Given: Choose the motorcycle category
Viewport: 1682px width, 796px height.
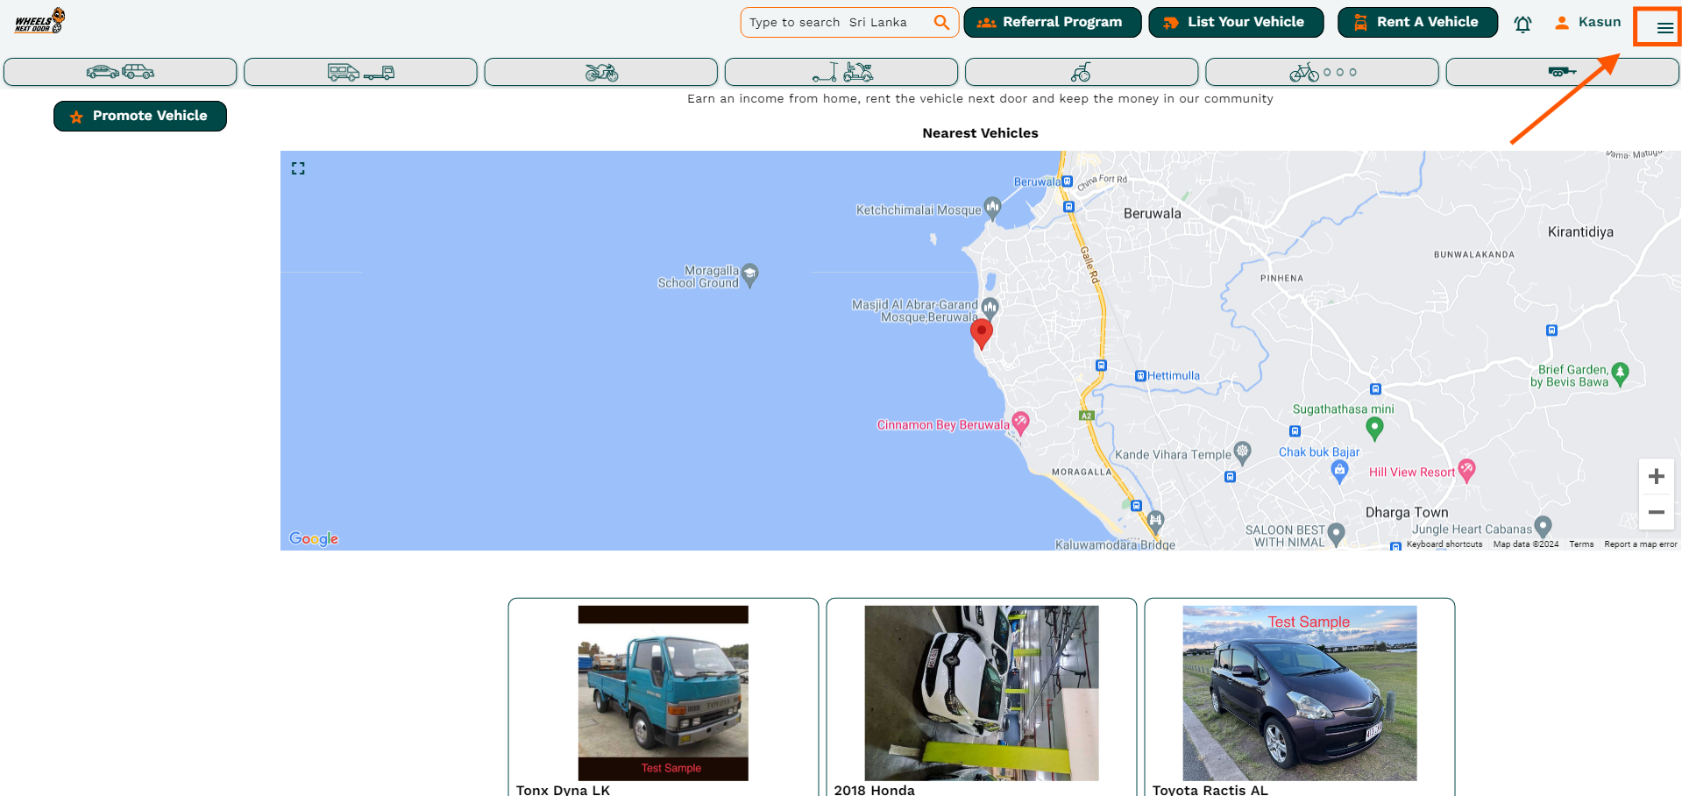Looking at the screenshot, I should pos(600,72).
